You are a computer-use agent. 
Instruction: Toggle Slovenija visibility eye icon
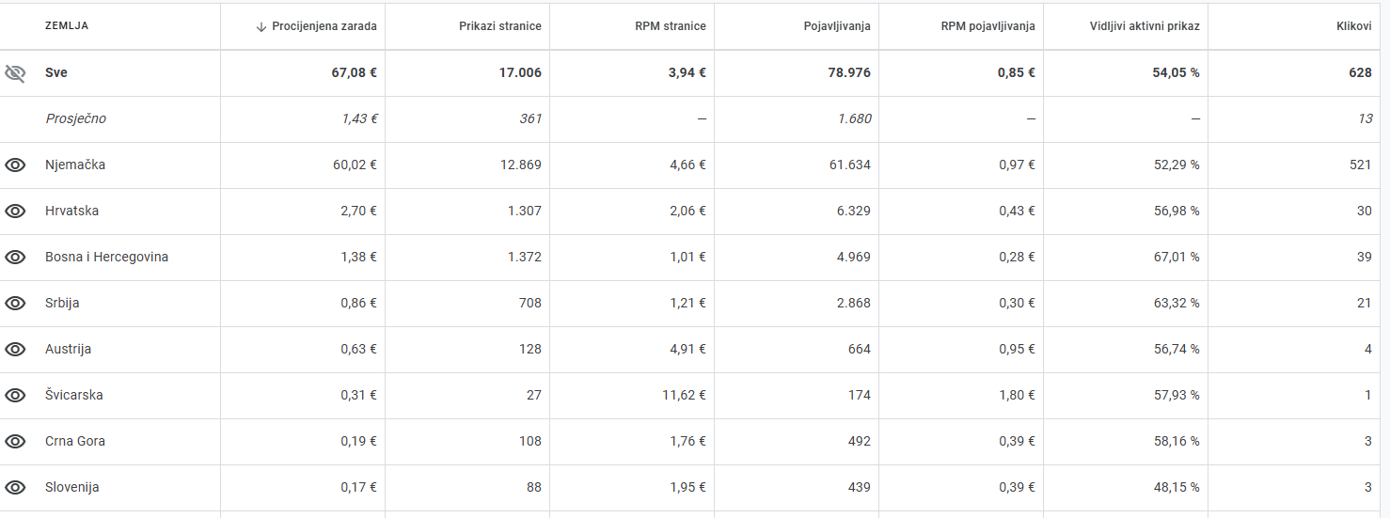[x=15, y=488]
